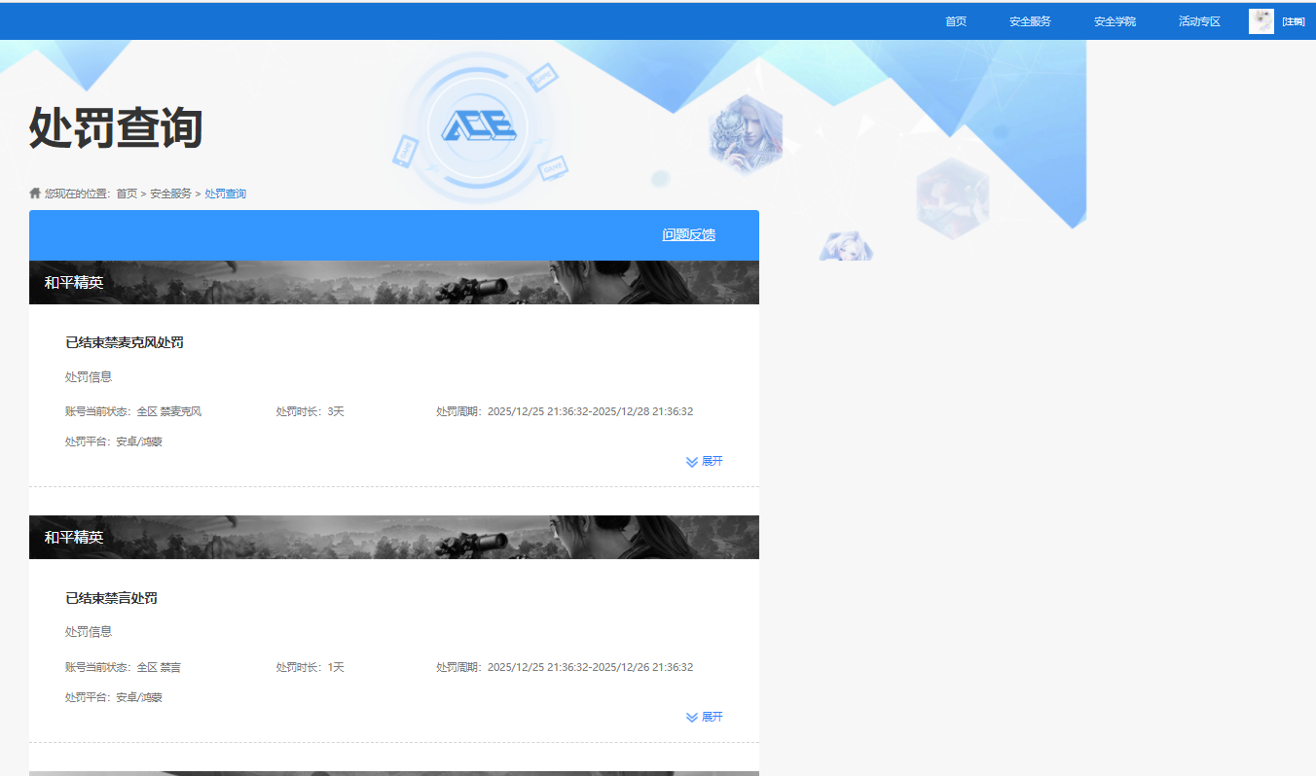Expand the 已结束禁言处罚 details

tap(710, 717)
